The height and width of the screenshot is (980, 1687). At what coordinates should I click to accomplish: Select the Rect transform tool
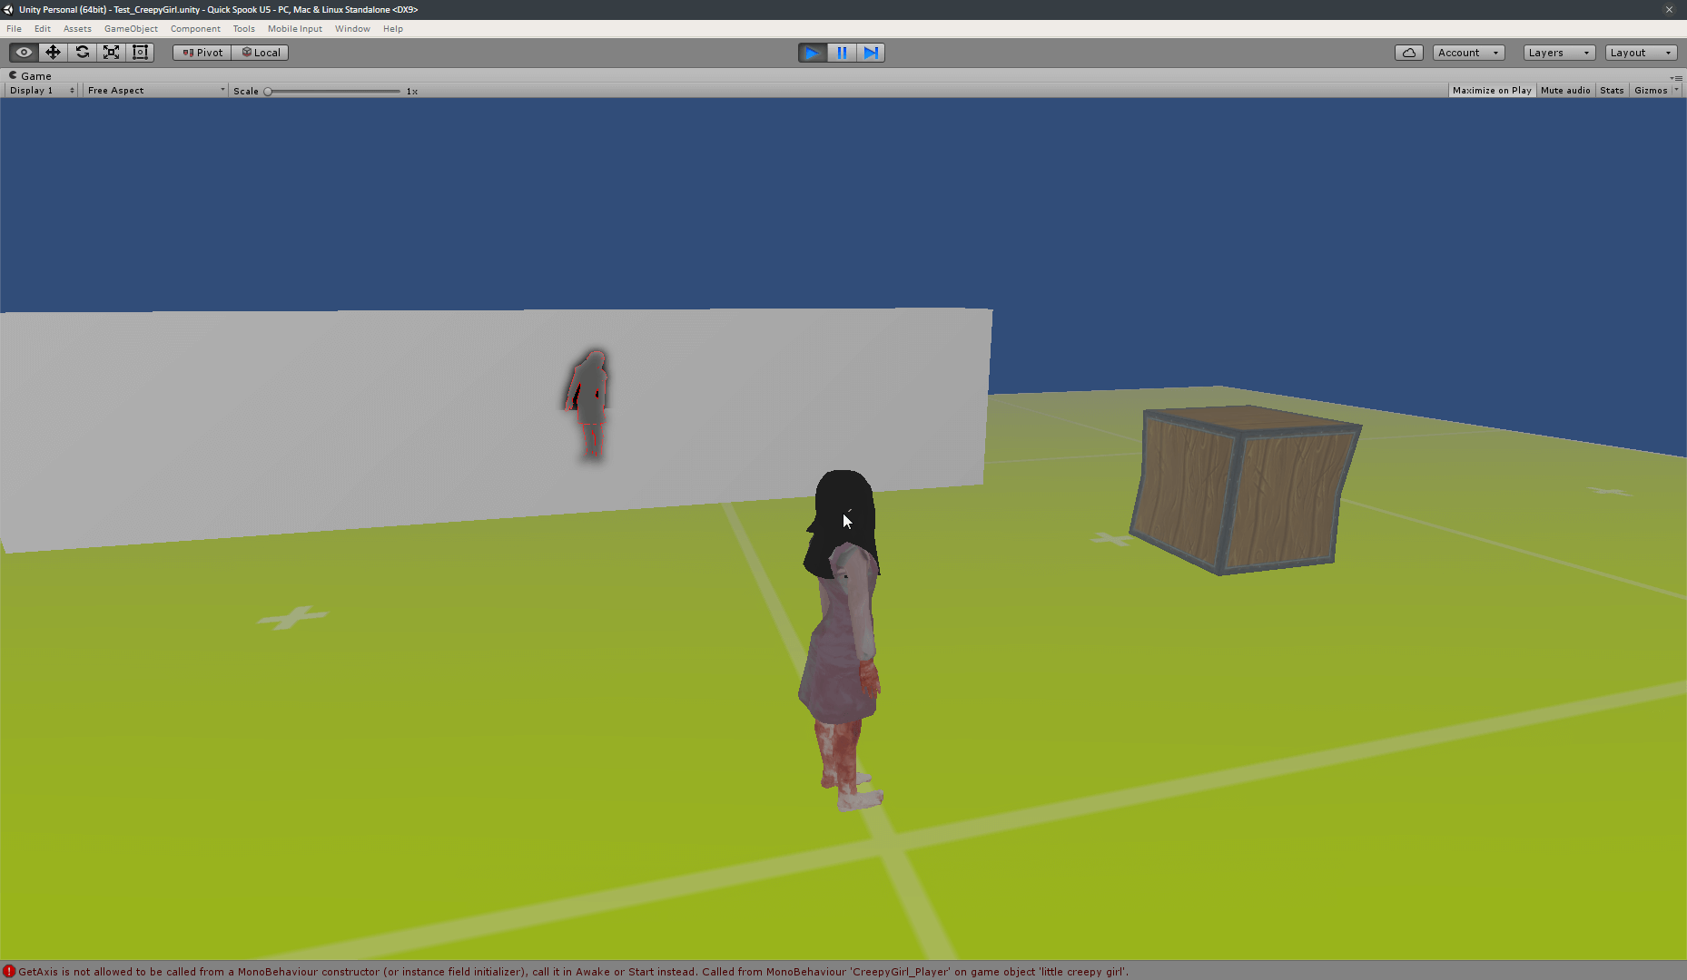coord(140,53)
